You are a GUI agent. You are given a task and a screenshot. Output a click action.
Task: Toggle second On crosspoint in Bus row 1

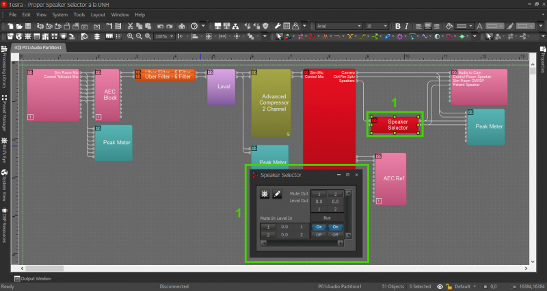(335, 227)
